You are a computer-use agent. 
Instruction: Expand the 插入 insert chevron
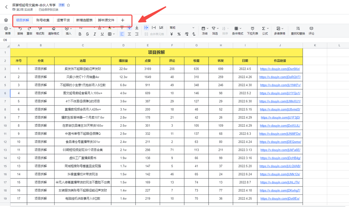(x=71, y=28)
